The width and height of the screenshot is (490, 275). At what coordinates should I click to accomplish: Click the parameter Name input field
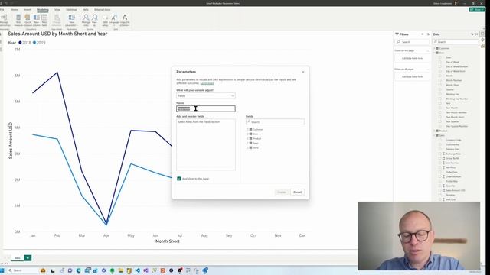pyautogui.click(x=206, y=108)
